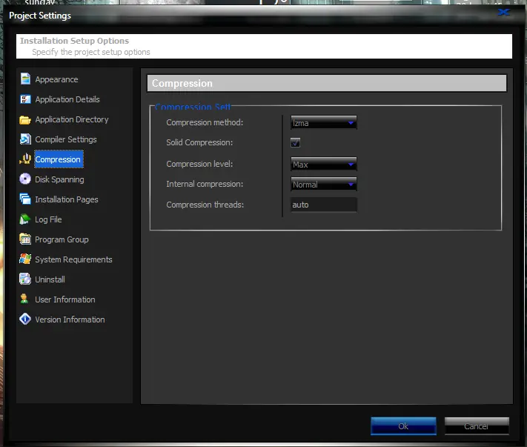
Task: Open the Compression method dropdown
Action: point(323,123)
